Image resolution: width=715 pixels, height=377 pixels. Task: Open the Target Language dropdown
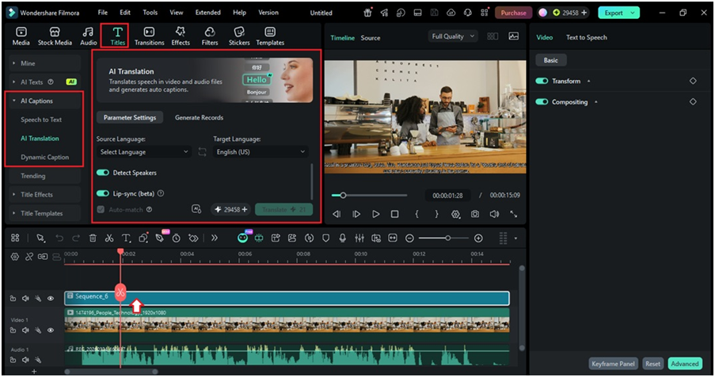(261, 152)
